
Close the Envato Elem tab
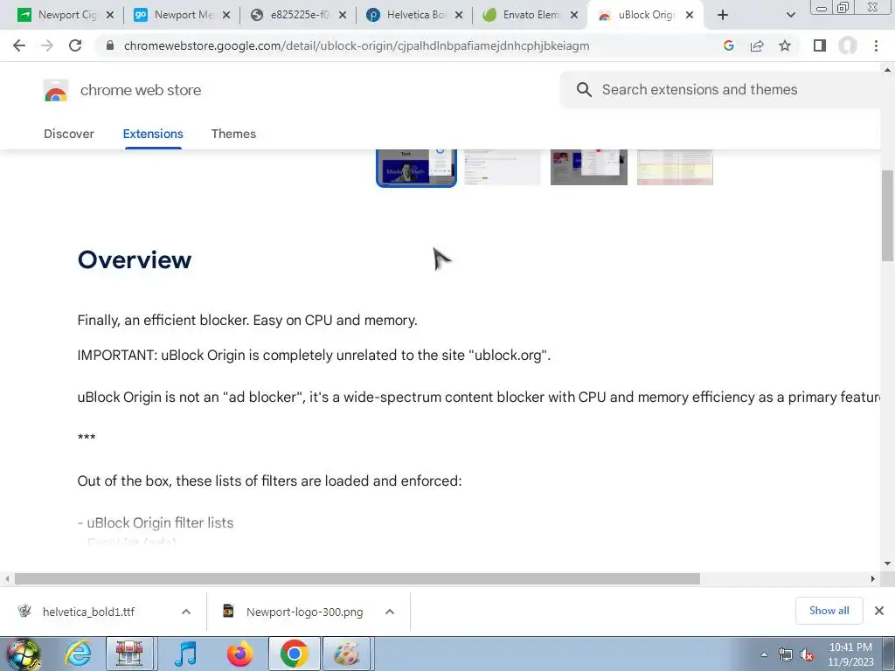pos(574,15)
